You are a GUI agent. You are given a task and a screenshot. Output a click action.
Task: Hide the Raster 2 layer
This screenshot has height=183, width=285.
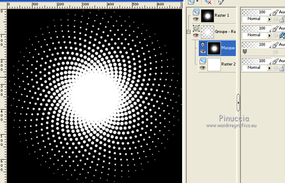pyautogui.click(x=202, y=68)
